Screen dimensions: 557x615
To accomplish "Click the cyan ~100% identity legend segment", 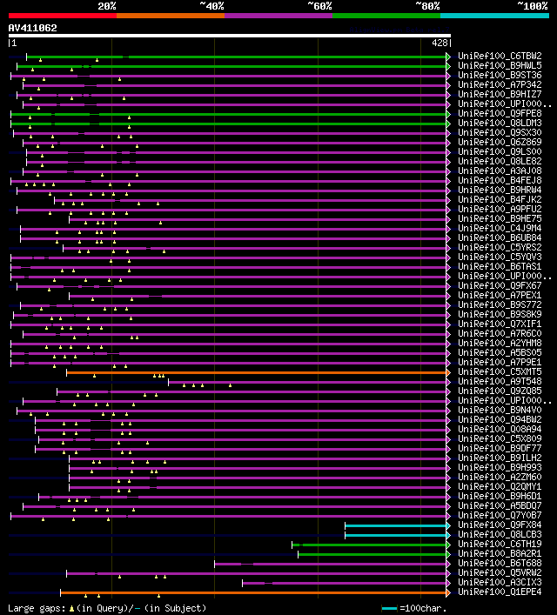I will point(494,16).
